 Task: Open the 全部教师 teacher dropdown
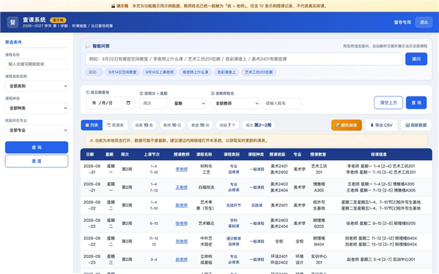pos(235,104)
